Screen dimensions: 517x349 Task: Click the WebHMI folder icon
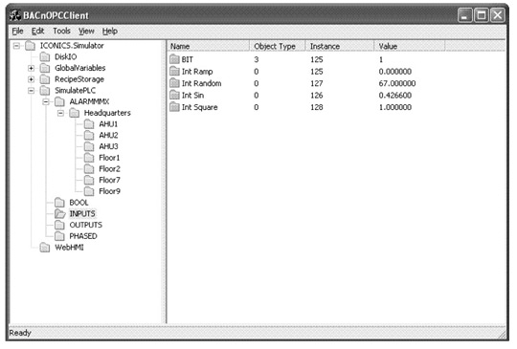(x=45, y=248)
